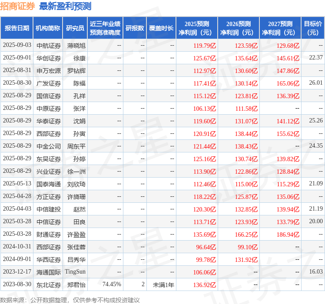Image resolution: width=325 pixels, height=304 pixels.
Task: Click institution 中信证券
Action: (49, 222)
